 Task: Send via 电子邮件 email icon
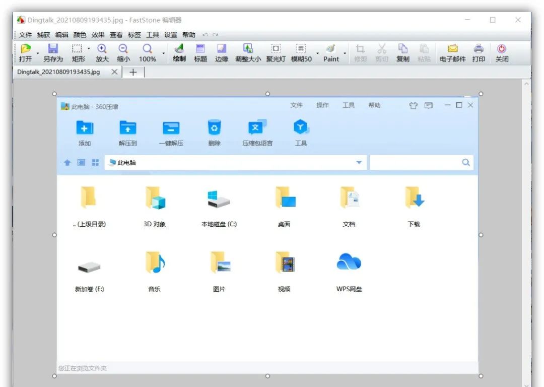click(x=452, y=53)
